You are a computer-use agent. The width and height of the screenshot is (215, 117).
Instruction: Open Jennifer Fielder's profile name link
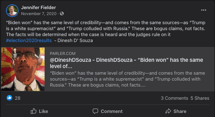[39, 8]
